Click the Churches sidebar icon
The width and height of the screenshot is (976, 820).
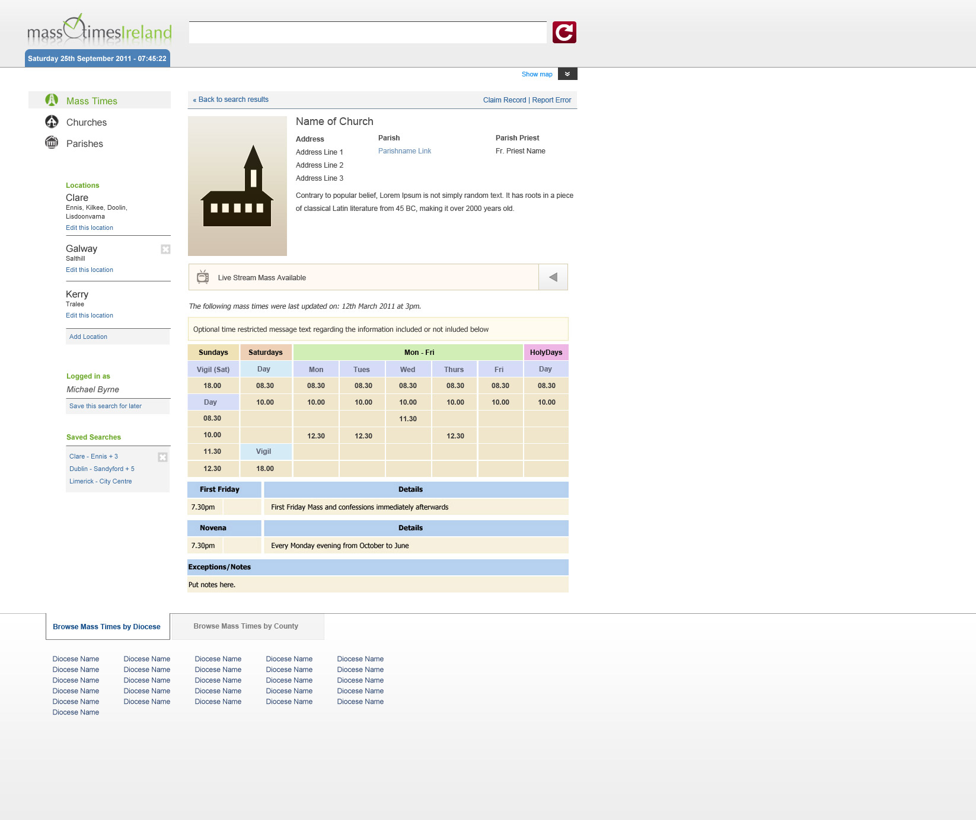point(52,122)
